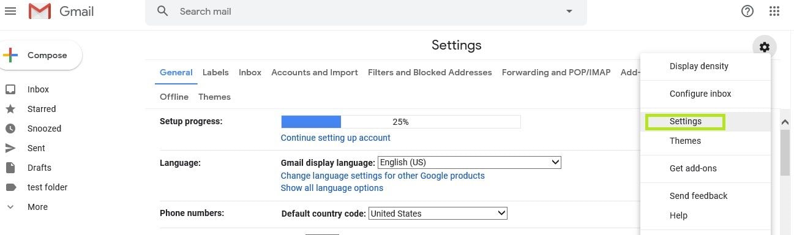
Task: Open the Drafts folder icon
Action: [x=10, y=168]
